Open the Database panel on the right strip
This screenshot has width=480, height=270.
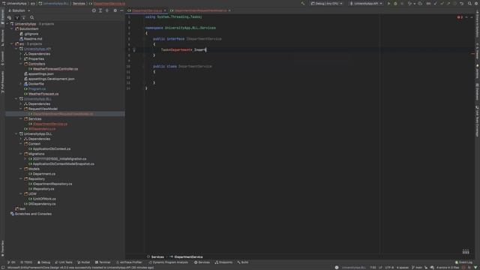pos(477,91)
